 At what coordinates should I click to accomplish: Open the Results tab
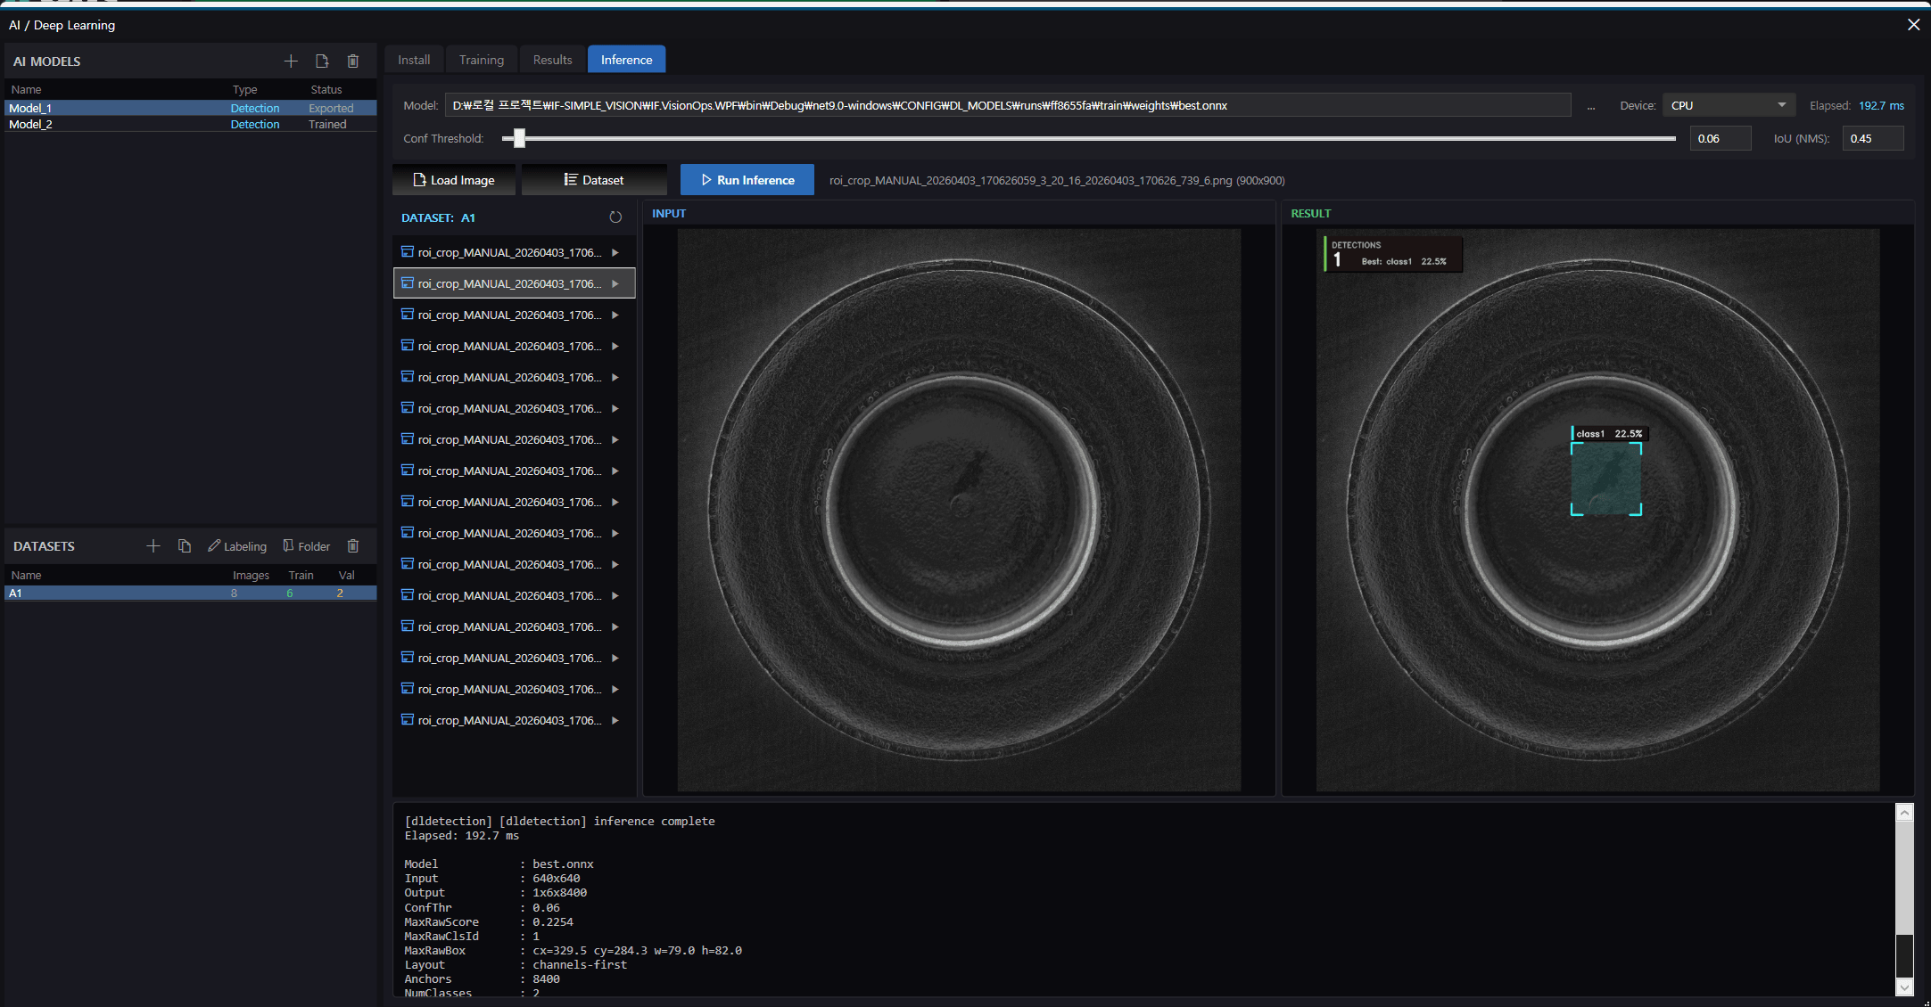(552, 60)
